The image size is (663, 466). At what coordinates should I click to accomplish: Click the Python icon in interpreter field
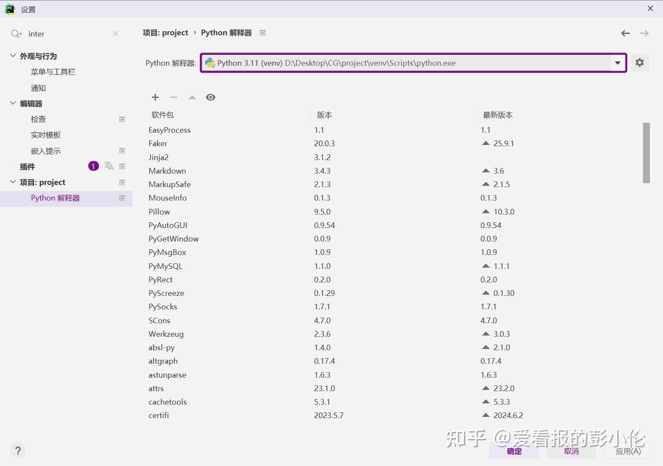pos(210,63)
